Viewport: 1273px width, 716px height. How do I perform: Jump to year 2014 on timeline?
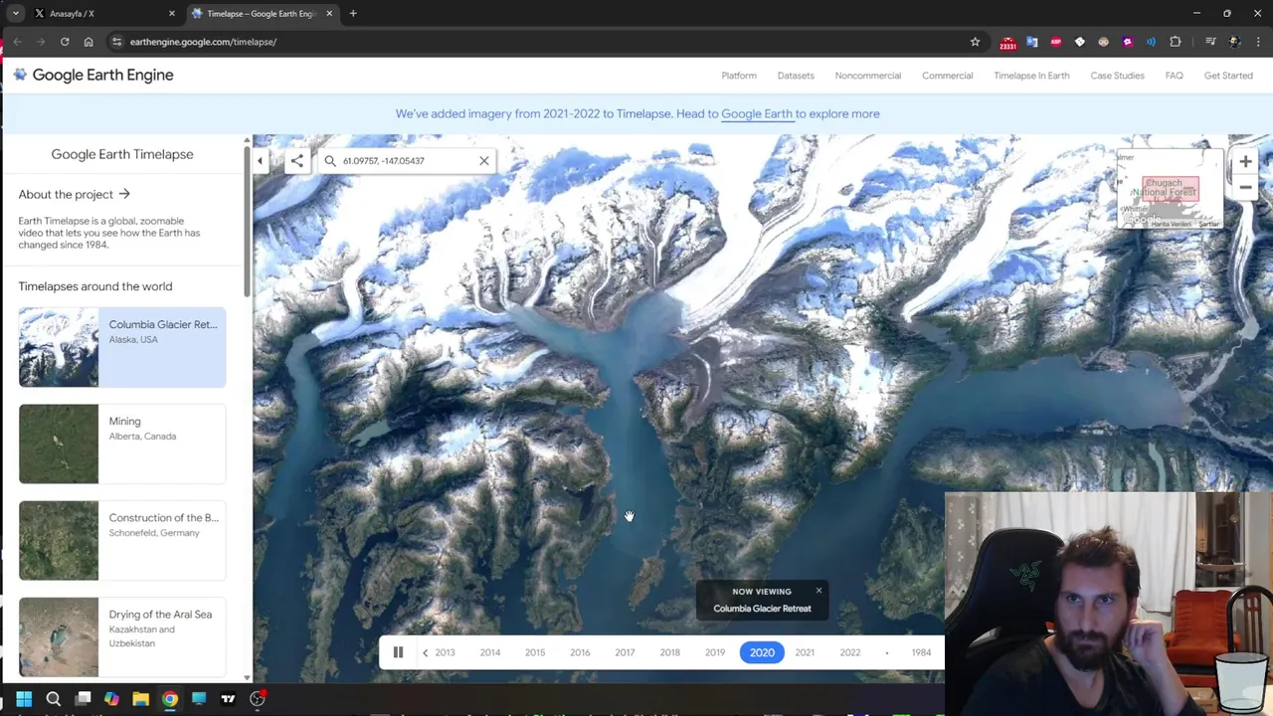tap(490, 652)
